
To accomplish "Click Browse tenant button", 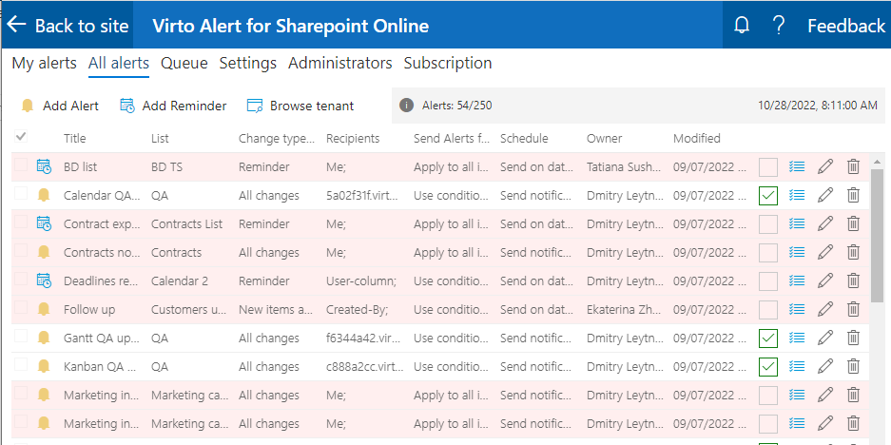I will (300, 106).
